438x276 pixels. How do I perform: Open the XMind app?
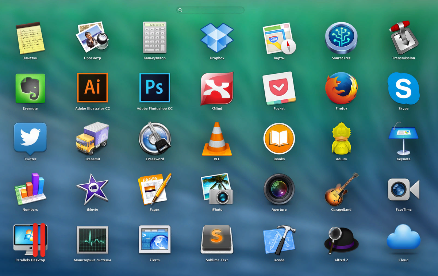217,88
